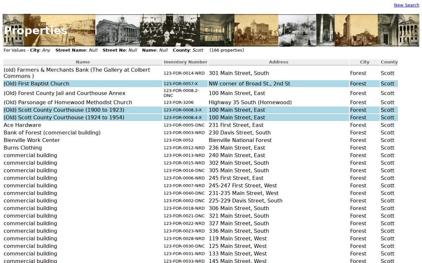422x263 pixels.
Task: Sort by Inventory Number column header
Action: coord(186,62)
